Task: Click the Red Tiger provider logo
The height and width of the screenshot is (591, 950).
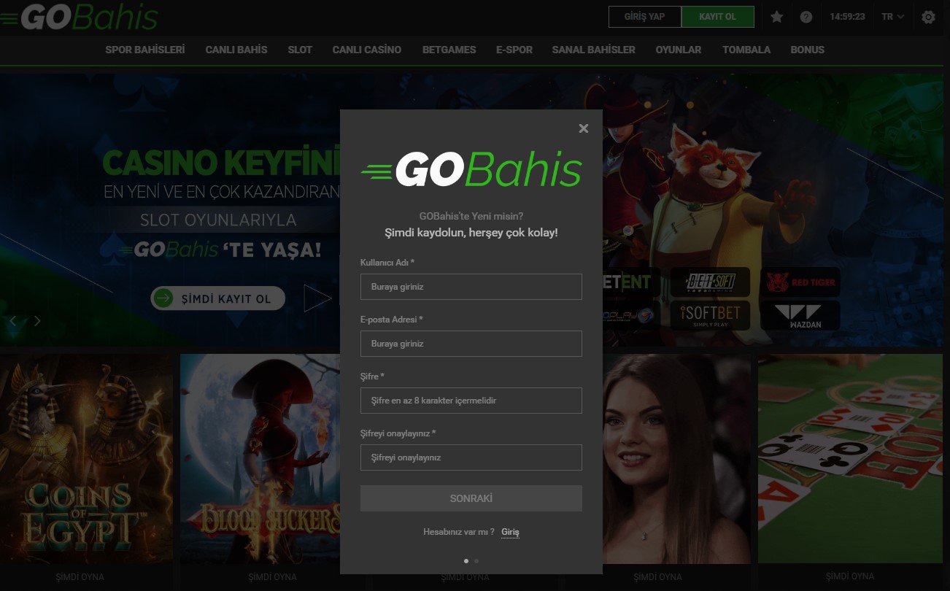Action: 800,282
